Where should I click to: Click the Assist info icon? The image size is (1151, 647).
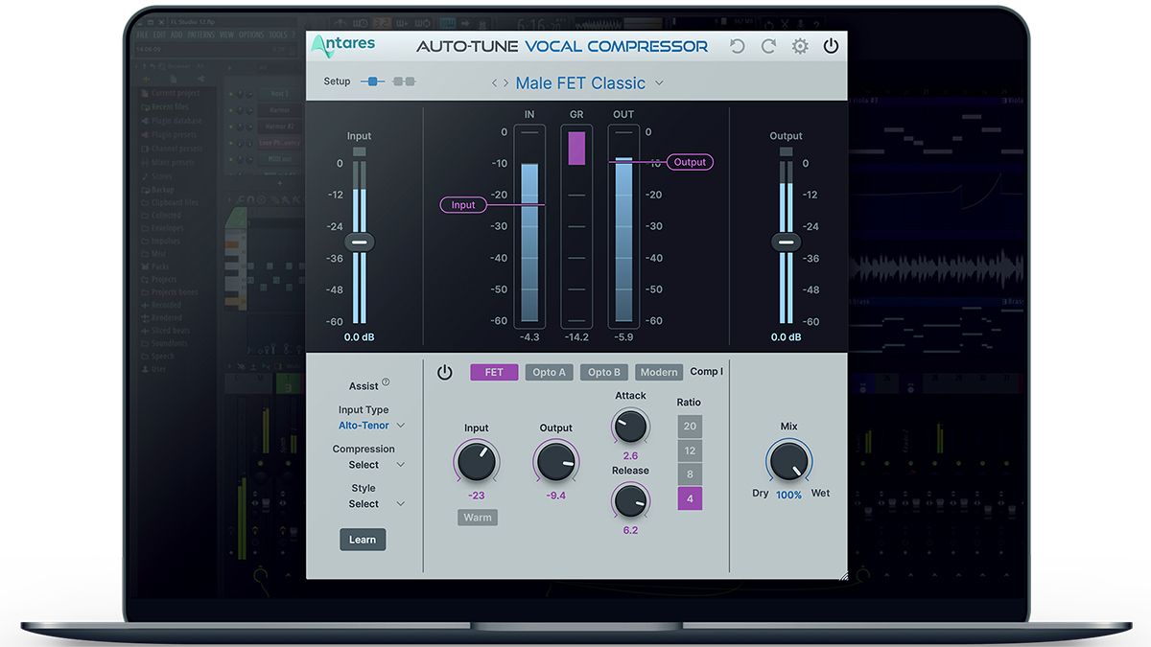pyautogui.click(x=385, y=380)
